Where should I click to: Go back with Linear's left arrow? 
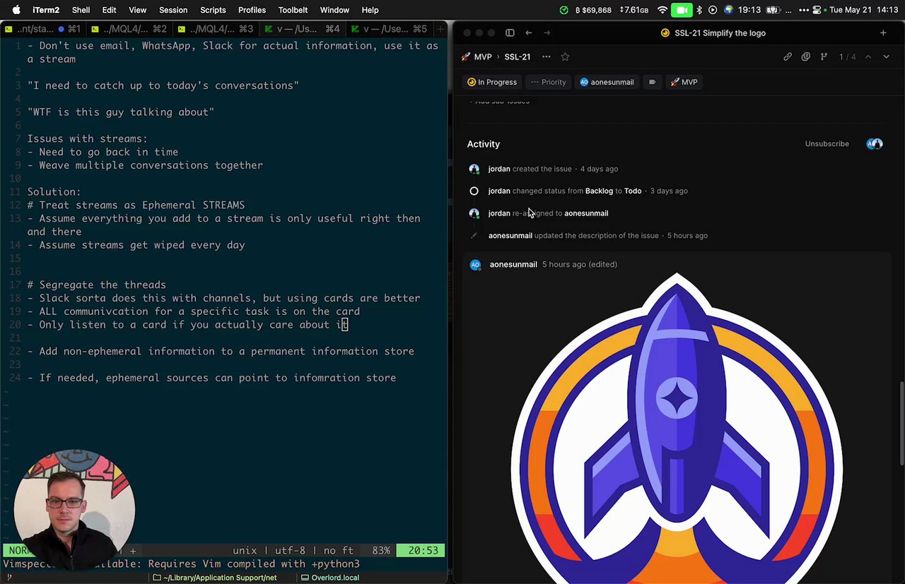[529, 32]
